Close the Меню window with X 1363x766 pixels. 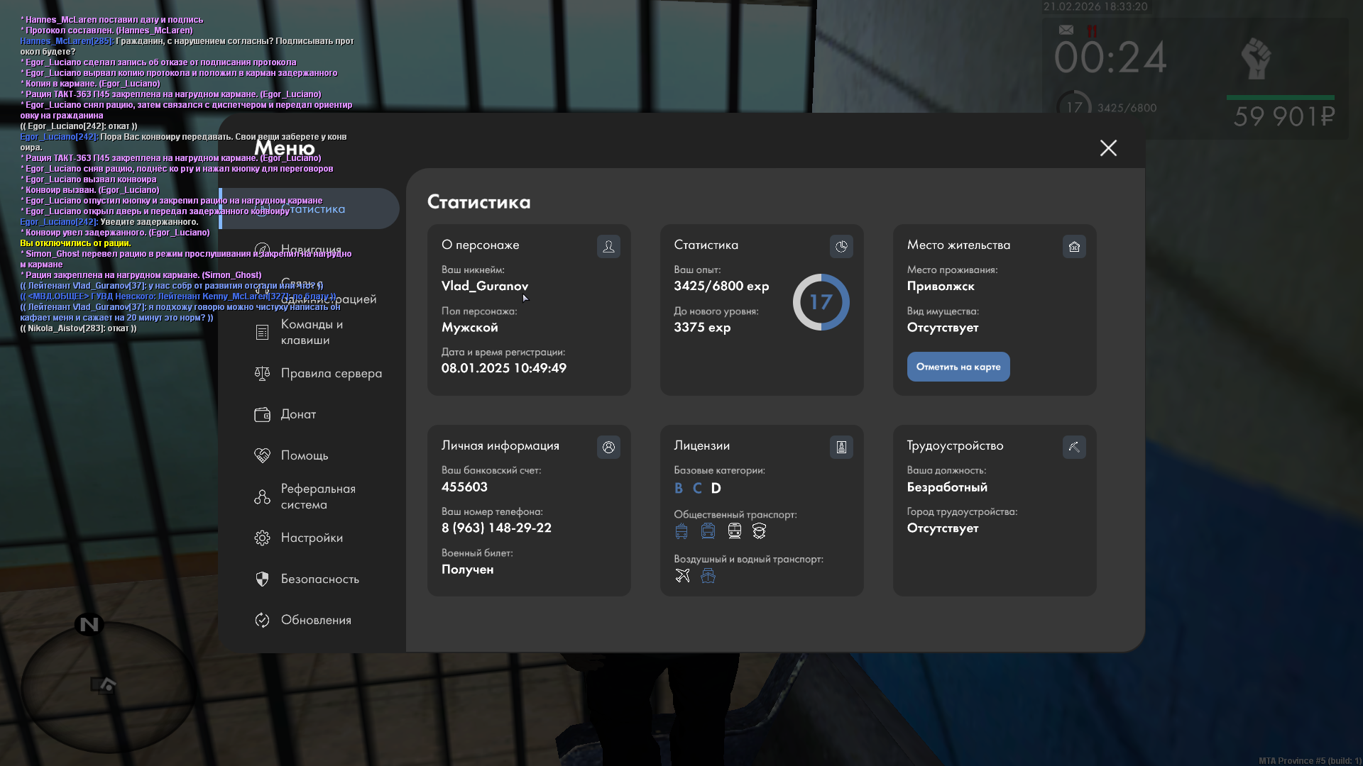pyautogui.click(x=1108, y=148)
